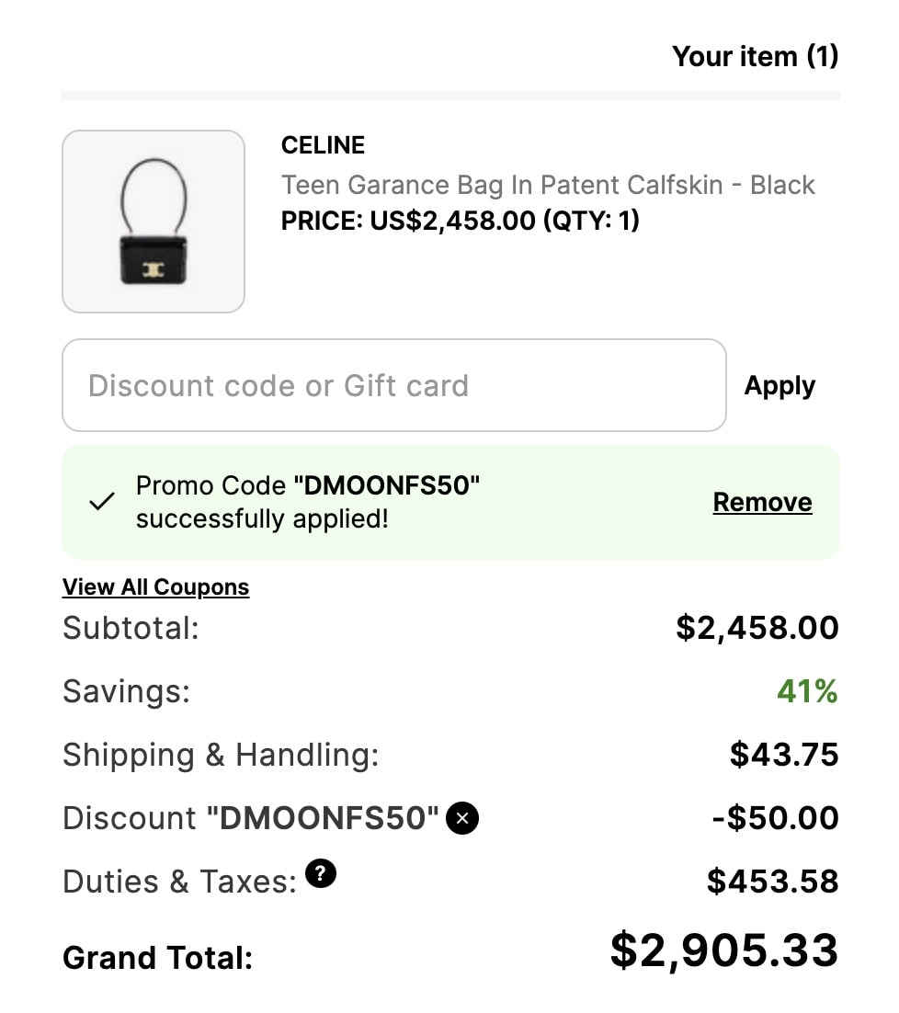Screen dimensions: 899x1013
Task: Click the Remove promo code link
Action: coord(762,502)
